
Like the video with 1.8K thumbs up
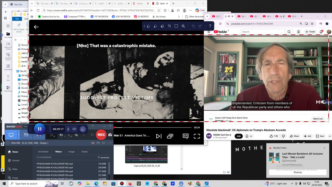[x=274, y=136]
